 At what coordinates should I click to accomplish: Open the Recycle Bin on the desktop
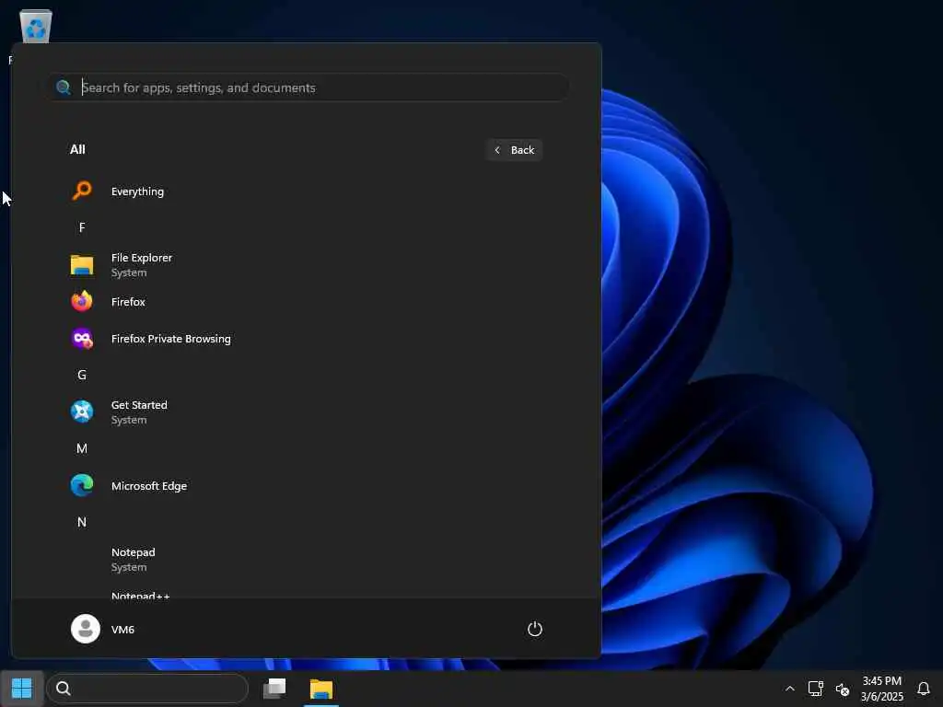pos(36,27)
